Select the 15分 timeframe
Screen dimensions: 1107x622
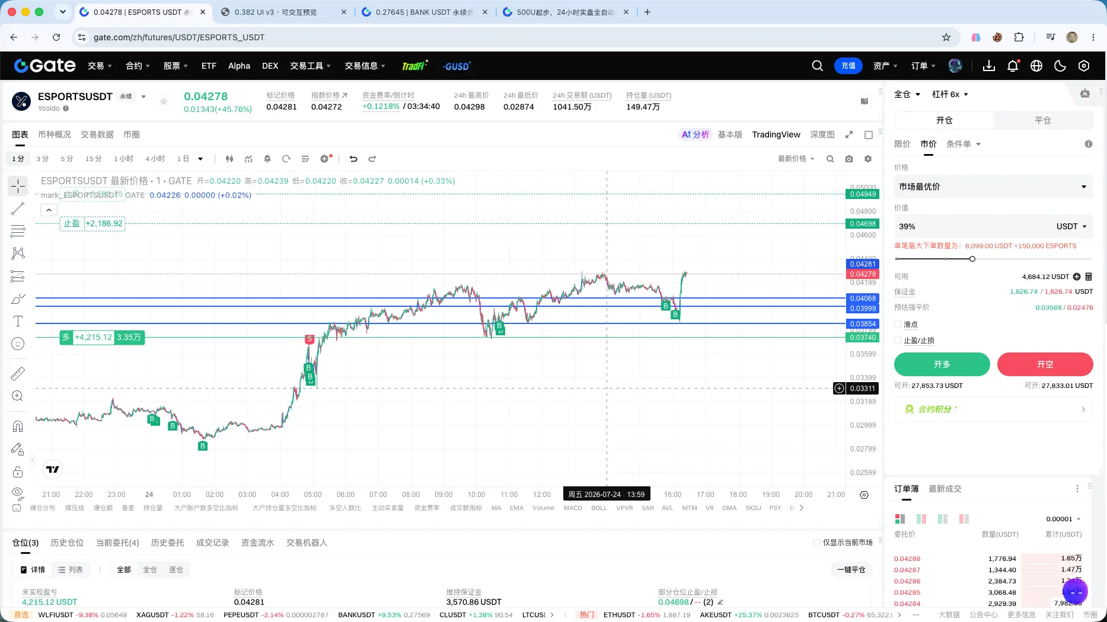click(93, 159)
